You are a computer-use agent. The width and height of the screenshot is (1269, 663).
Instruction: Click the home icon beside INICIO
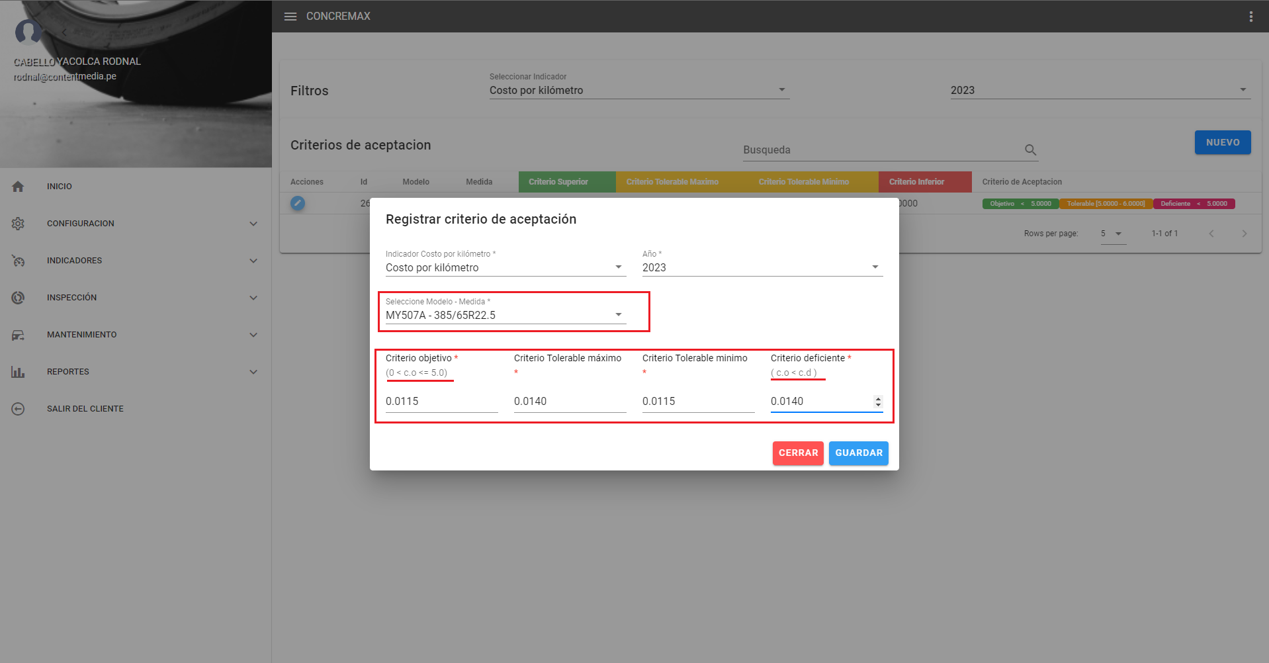click(18, 187)
